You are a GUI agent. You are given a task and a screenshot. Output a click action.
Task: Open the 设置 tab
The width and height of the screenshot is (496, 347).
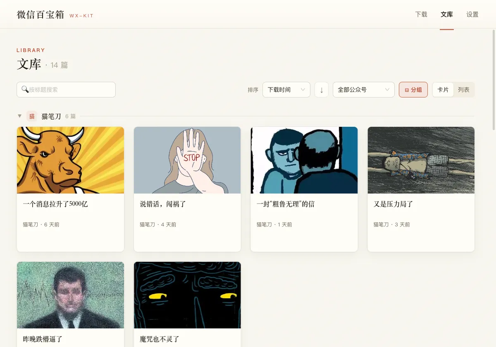(x=472, y=14)
